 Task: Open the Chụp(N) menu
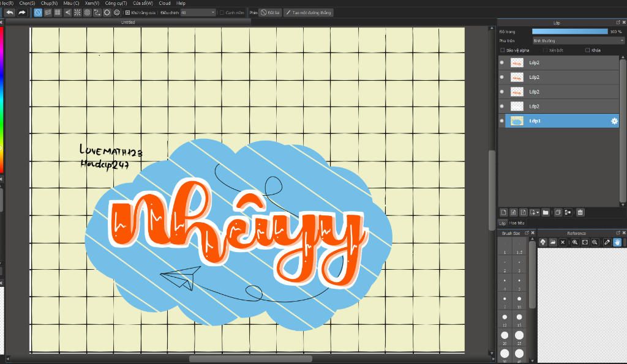[x=49, y=3]
